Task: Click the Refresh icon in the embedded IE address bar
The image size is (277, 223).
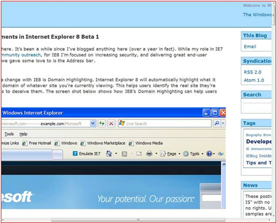Action: 102,123
